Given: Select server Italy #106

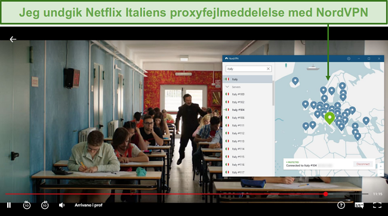Looking at the screenshot, I should tap(248, 118).
